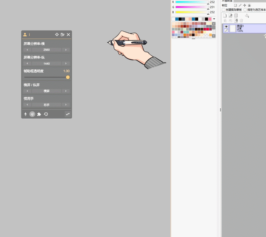The width and height of the screenshot is (266, 237).
Task: Click the 辅助框透明度 slider handle
Action: tap(68, 77)
